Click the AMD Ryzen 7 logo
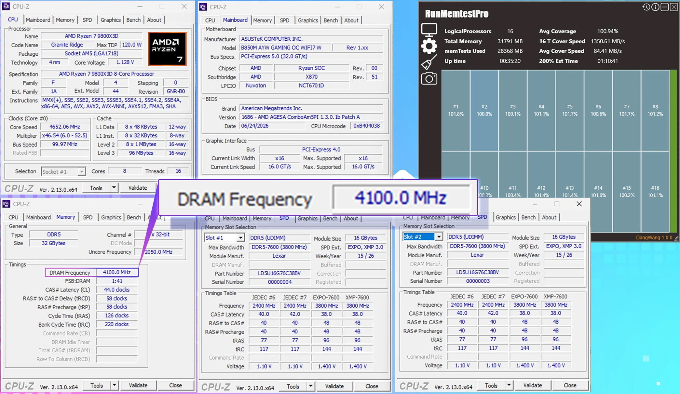The image size is (680, 394). 167,49
